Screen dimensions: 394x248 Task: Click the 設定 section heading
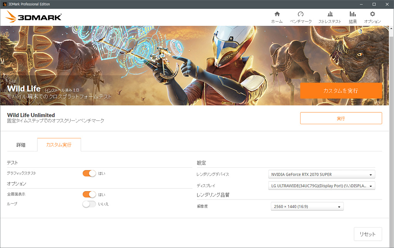point(201,163)
